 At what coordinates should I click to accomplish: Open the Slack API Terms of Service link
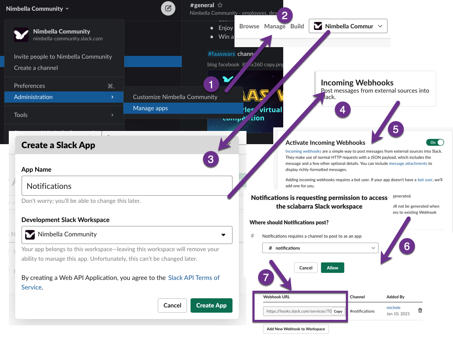click(x=121, y=282)
